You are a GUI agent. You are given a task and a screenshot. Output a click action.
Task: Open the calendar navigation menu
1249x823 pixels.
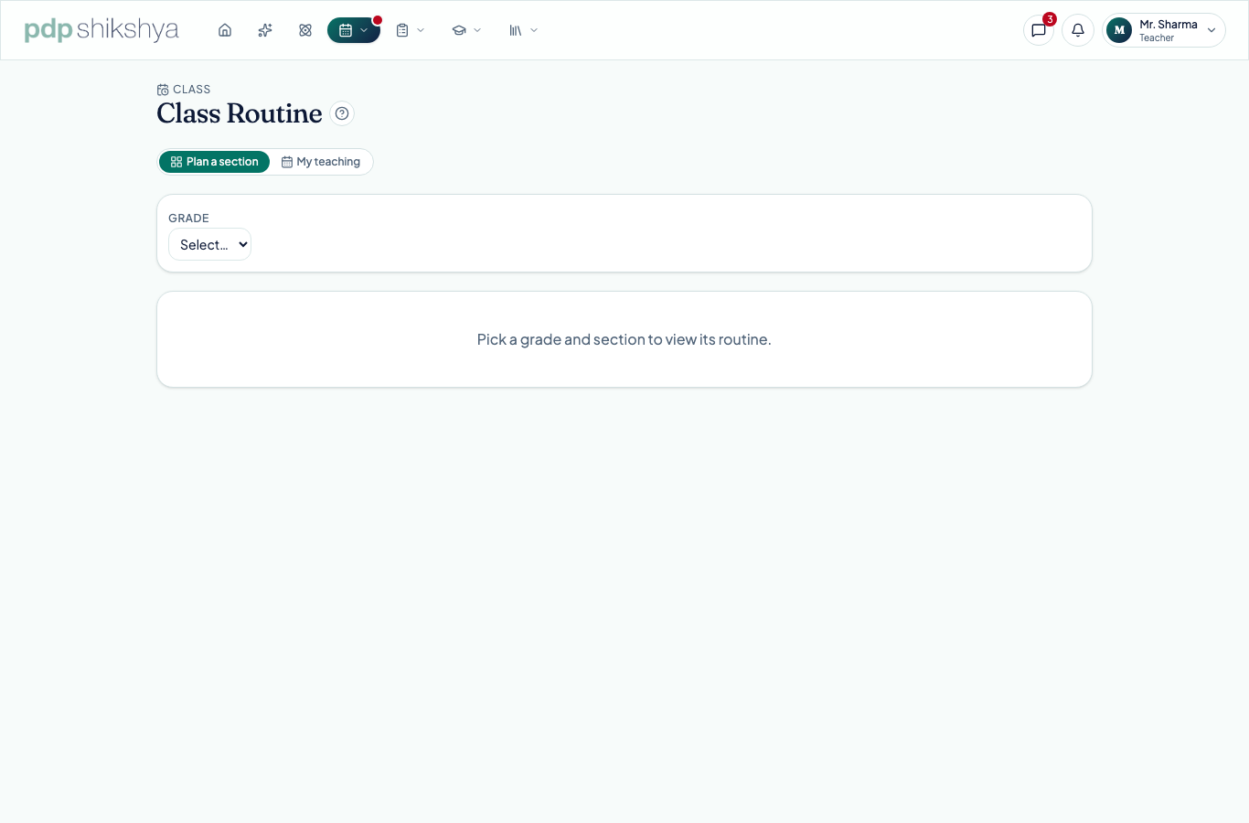pyautogui.click(x=354, y=30)
